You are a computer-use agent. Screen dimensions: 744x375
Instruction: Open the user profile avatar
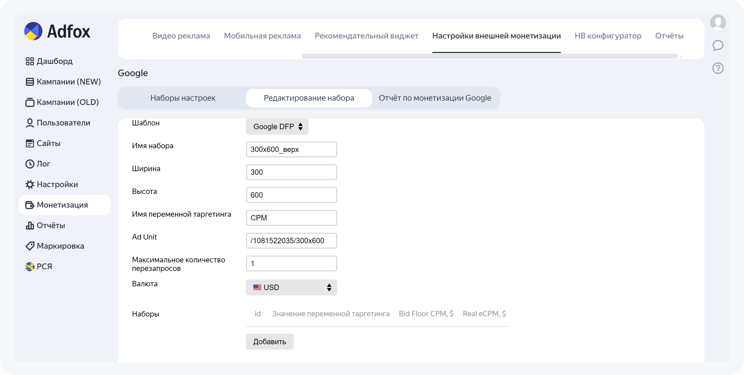pyautogui.click(x=717, y=22)
